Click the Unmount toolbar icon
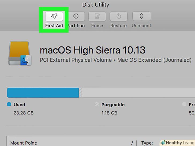 click(x=141, y=16)
